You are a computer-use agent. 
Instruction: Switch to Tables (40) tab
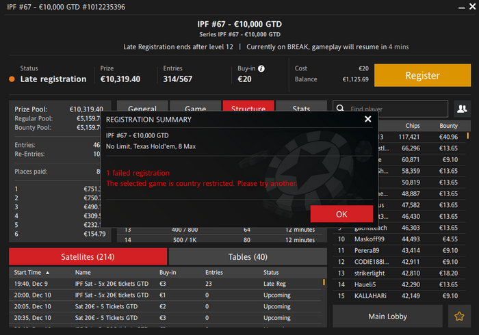(x=248, y=256)
